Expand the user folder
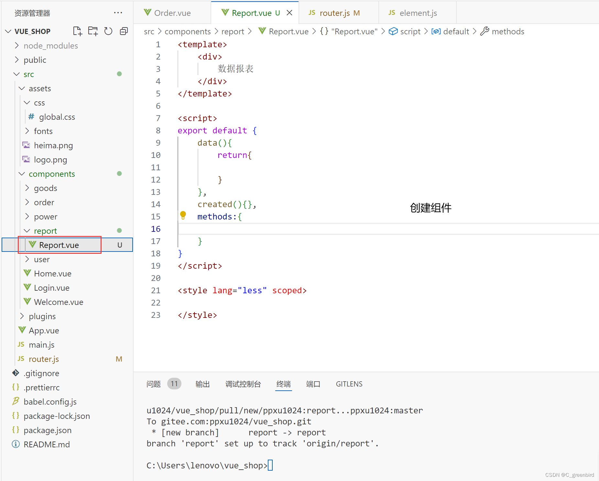 click(27, 259)
